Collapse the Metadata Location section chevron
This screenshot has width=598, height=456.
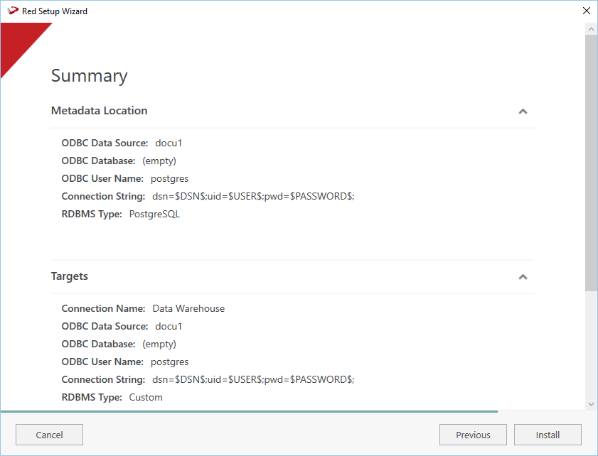523,112
